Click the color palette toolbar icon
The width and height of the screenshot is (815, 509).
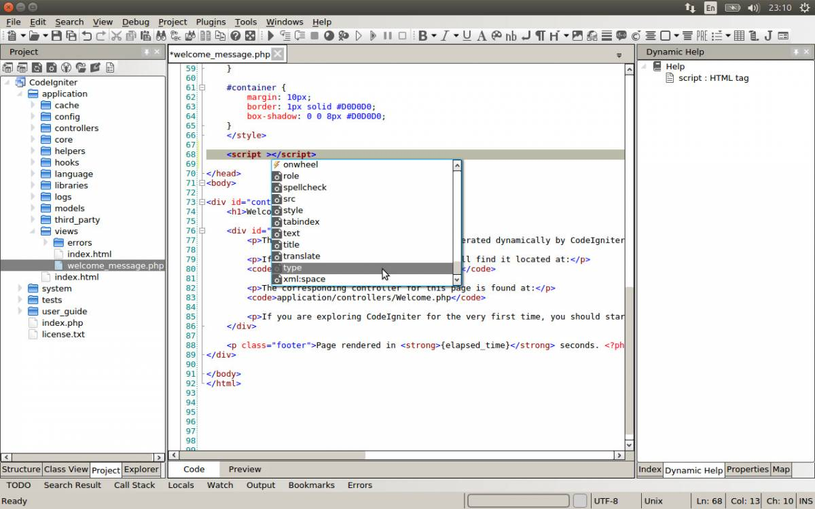(x=496, y=35)
